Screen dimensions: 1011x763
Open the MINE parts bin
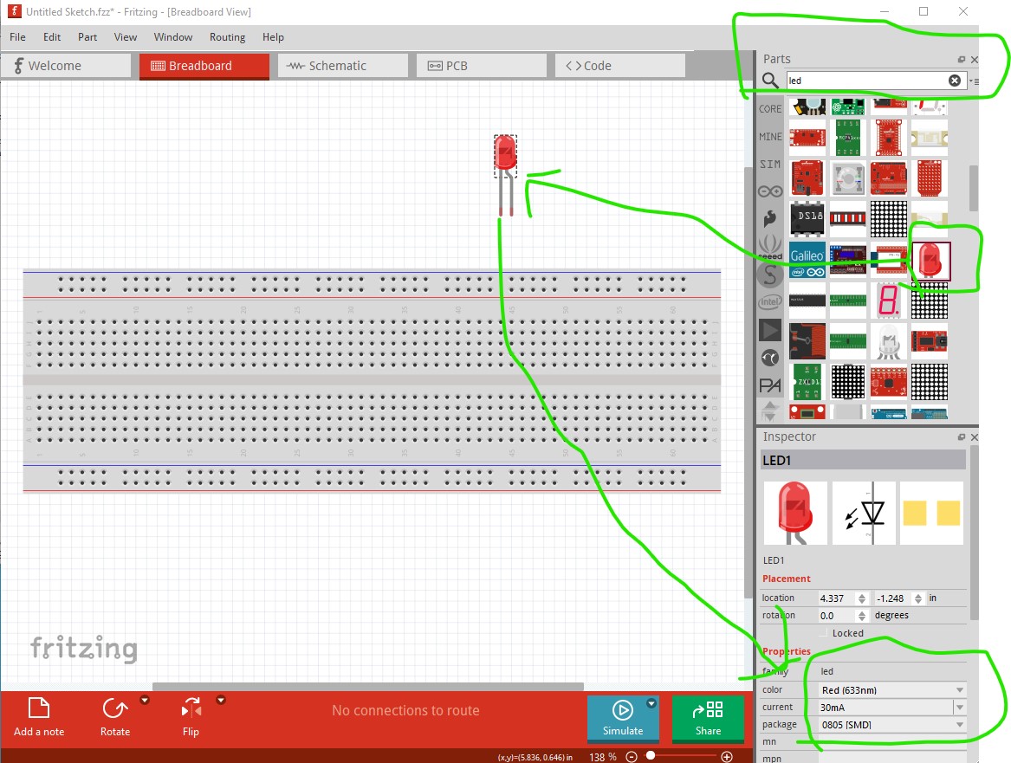(770, 137)
